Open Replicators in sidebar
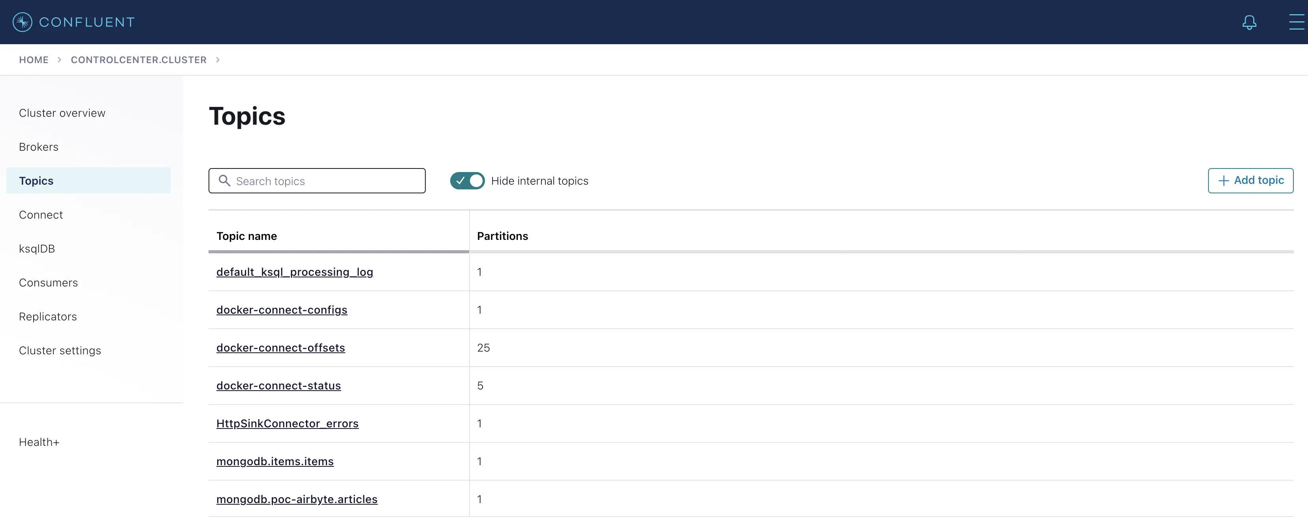The height and width of the screenshot is (524, 1308). [48, 316]
